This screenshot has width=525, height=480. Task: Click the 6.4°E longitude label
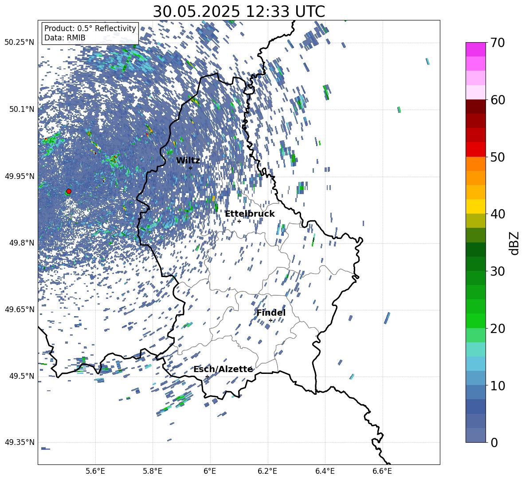click(x=325, y=471)
